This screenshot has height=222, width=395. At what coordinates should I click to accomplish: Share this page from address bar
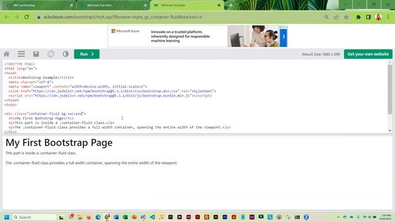click(336, 17)
